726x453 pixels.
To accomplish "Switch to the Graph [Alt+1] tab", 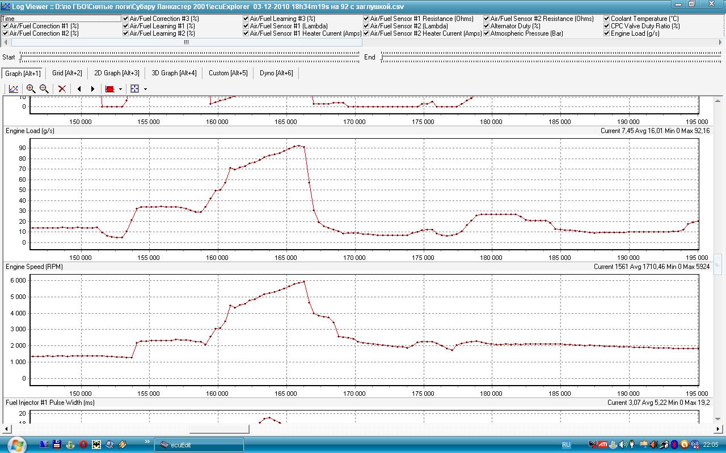I will (23, 73).
